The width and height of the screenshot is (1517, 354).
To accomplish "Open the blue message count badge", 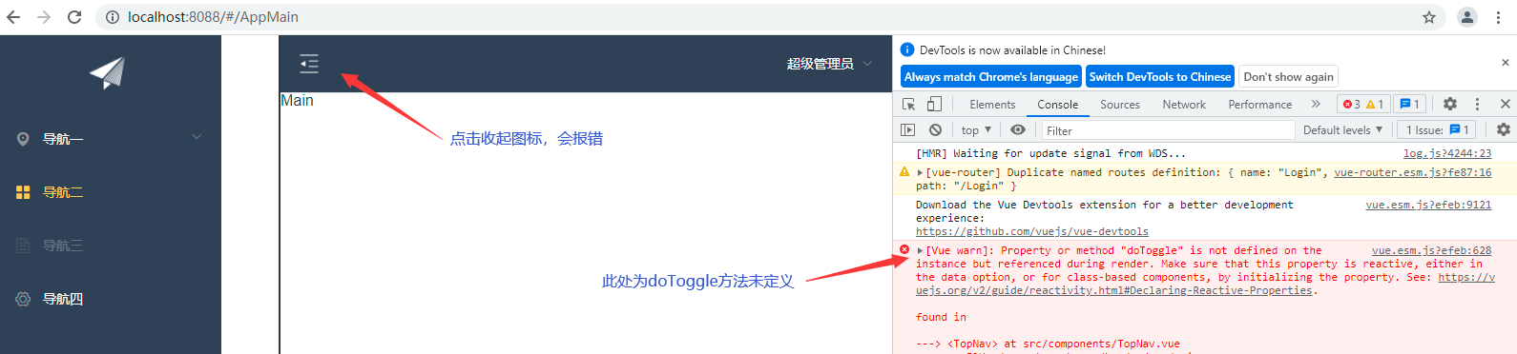I will 1409,105.
